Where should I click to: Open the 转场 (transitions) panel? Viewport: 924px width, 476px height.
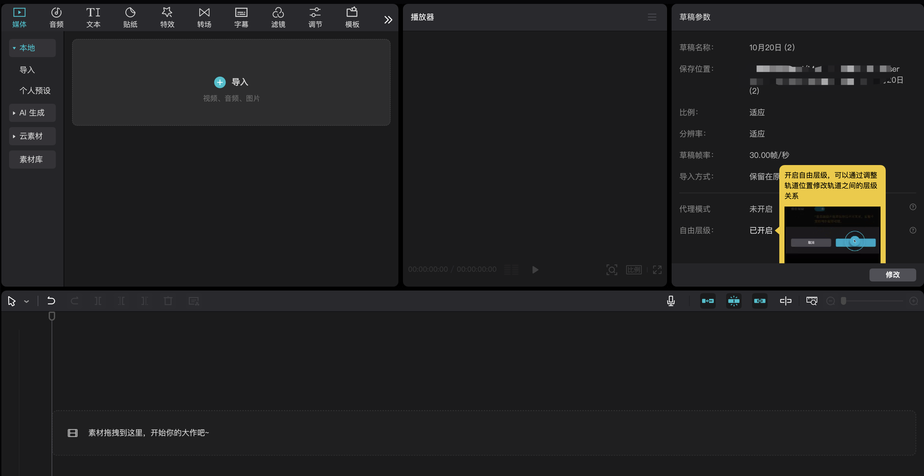pyautogui.click(x=204, y=18)
